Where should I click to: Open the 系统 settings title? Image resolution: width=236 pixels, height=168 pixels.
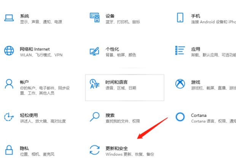coord(24,16)
